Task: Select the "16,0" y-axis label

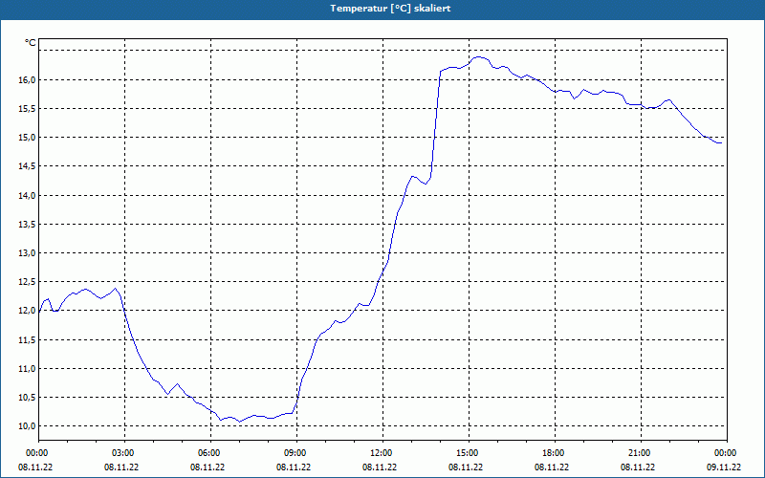Action: tap(28, 80)
